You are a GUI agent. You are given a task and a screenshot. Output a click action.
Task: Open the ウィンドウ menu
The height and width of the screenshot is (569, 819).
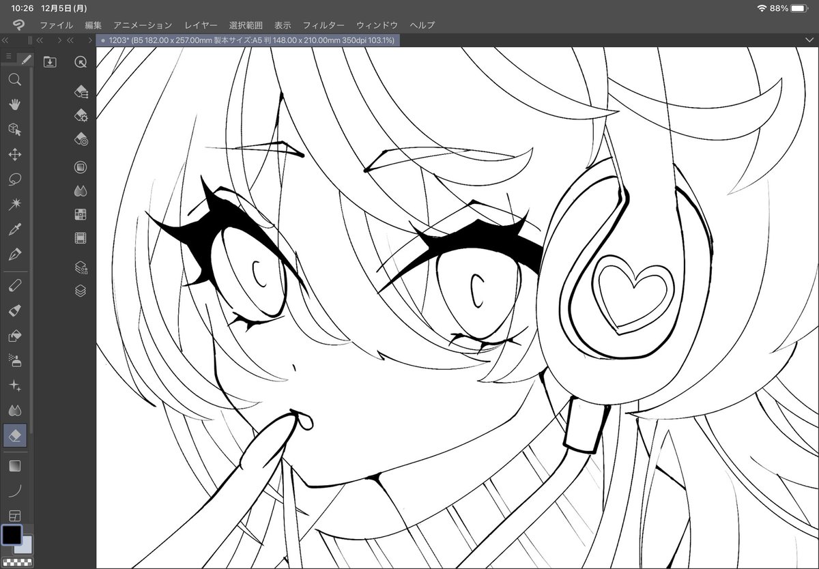(x=377, y=25)
